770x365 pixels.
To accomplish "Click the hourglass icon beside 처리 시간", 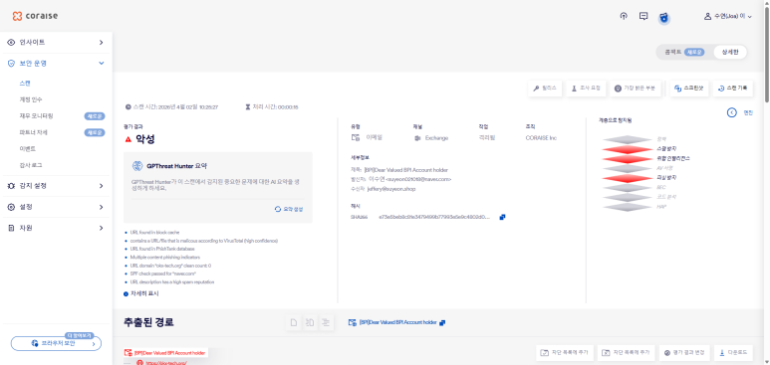I will (x=248, y=107).
